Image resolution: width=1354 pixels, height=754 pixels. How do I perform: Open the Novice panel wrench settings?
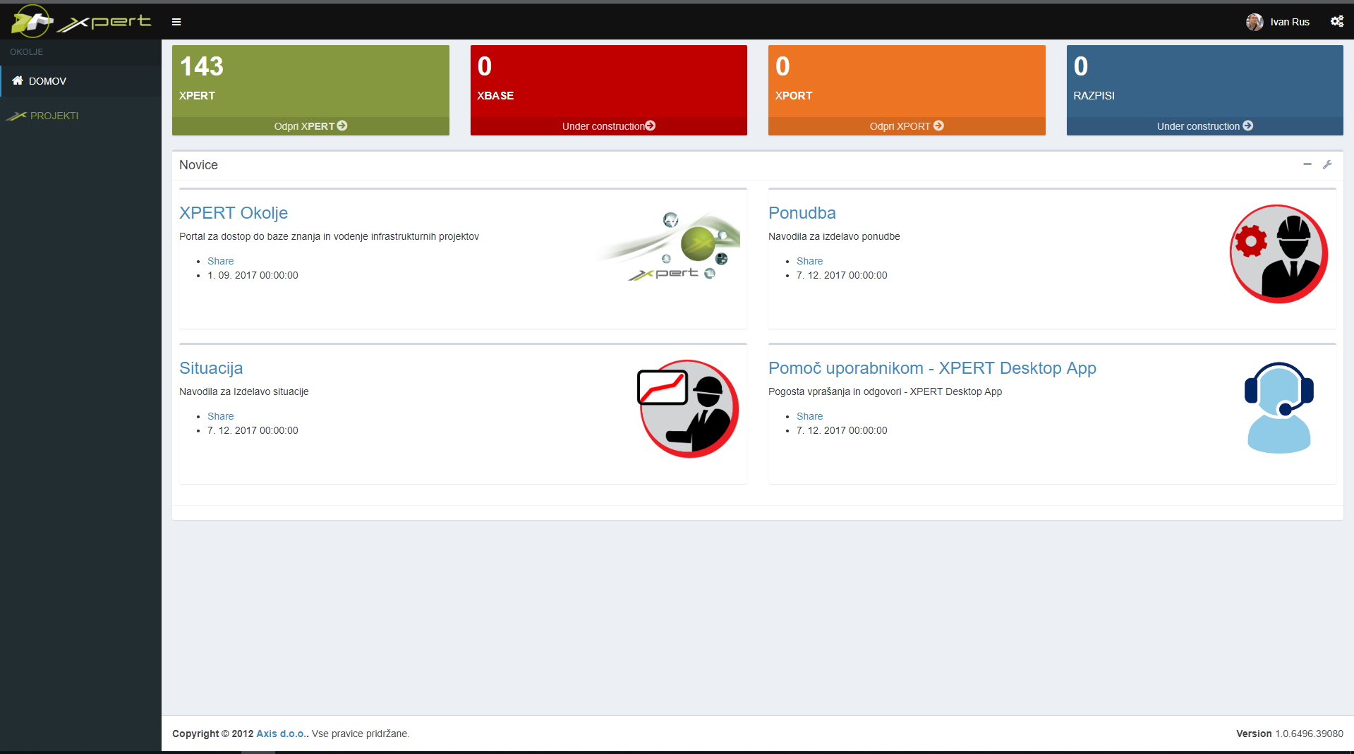(1326, 164)
